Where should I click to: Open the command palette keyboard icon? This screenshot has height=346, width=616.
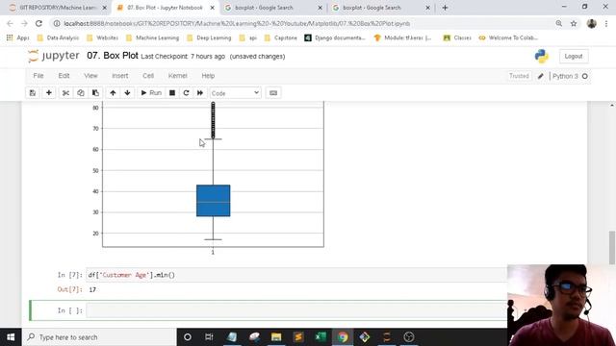273,93
